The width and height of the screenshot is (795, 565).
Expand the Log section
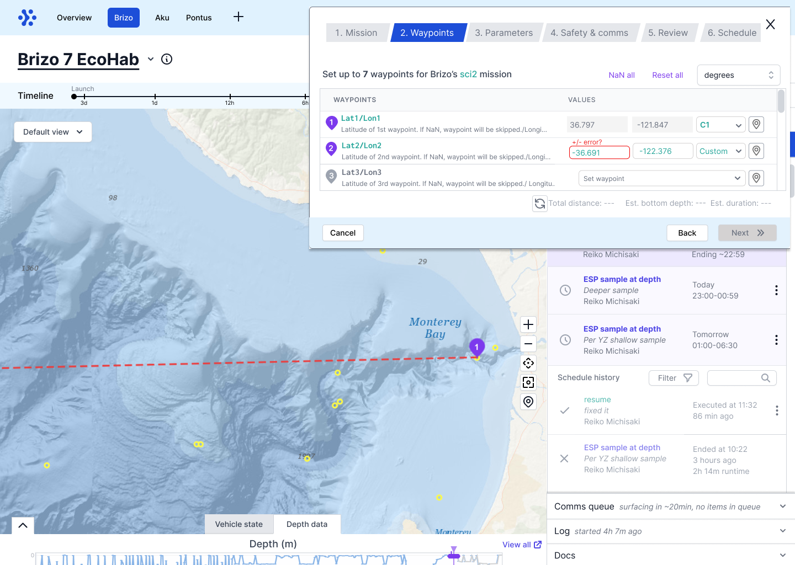[x=671, y=531]
